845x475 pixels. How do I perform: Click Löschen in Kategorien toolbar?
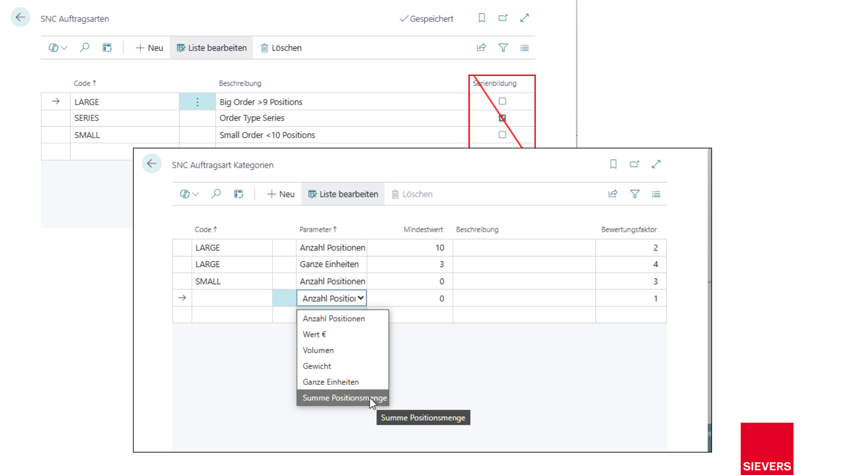coord(412,194)
